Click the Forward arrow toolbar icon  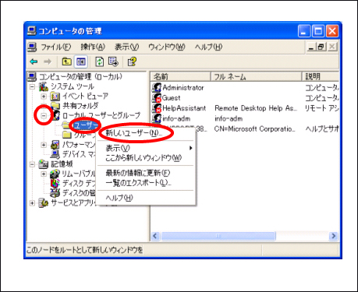[x=48, y=62]
